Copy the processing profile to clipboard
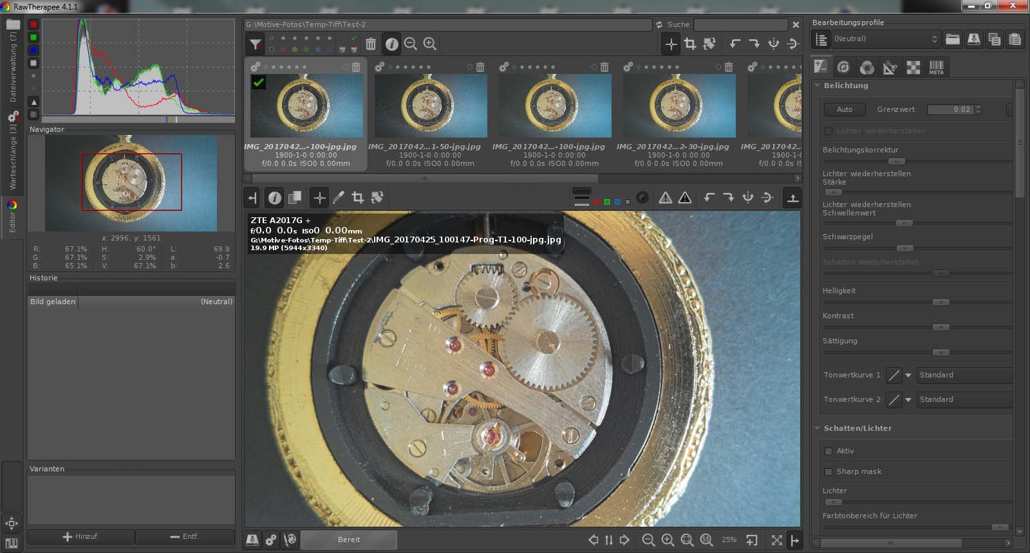Screen dimensions: 1030x553 [995, 39]
